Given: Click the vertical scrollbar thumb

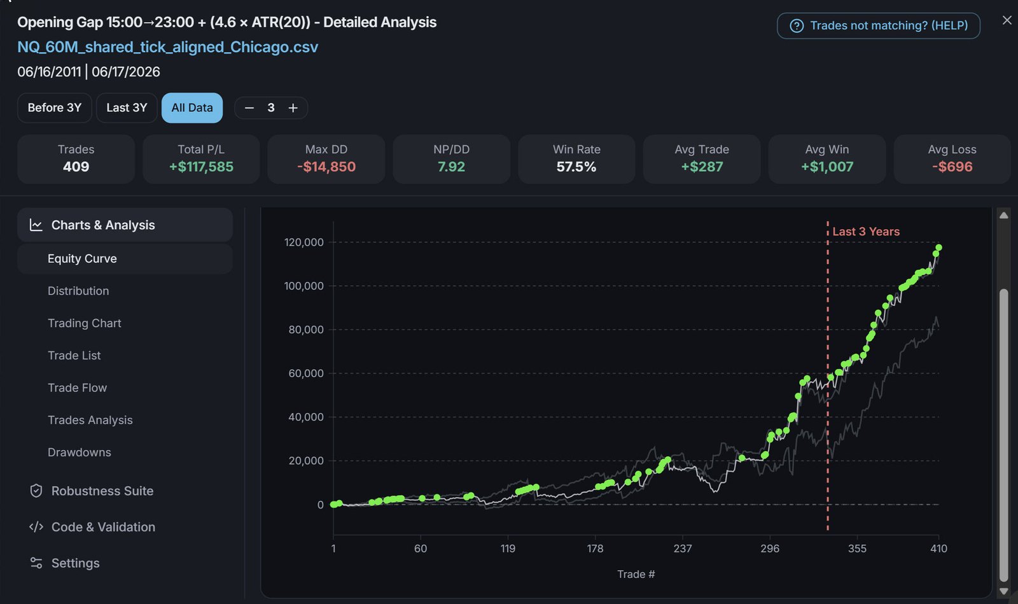Looking at the screenshot, I should point(1004,435).
